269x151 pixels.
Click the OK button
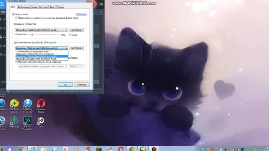pos(65,85)
